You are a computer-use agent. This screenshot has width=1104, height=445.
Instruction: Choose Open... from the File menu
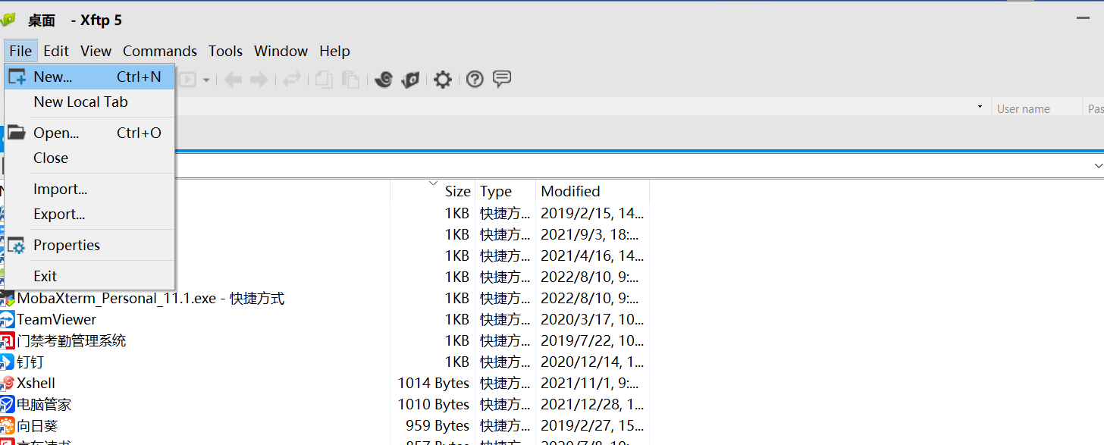click(89, 133)
